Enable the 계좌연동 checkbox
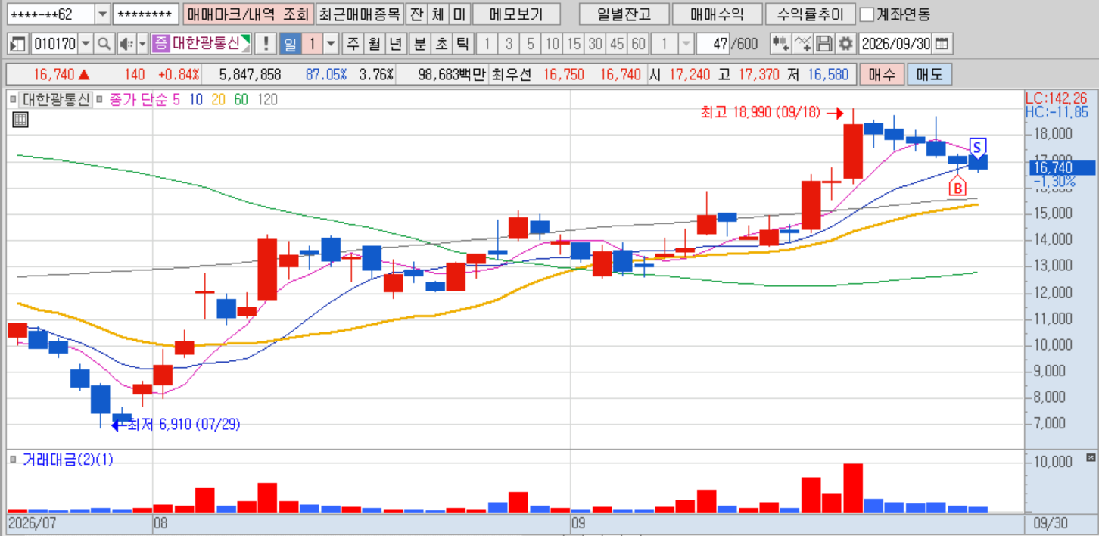Viewport: 1099px width, 536px height. 867,14
